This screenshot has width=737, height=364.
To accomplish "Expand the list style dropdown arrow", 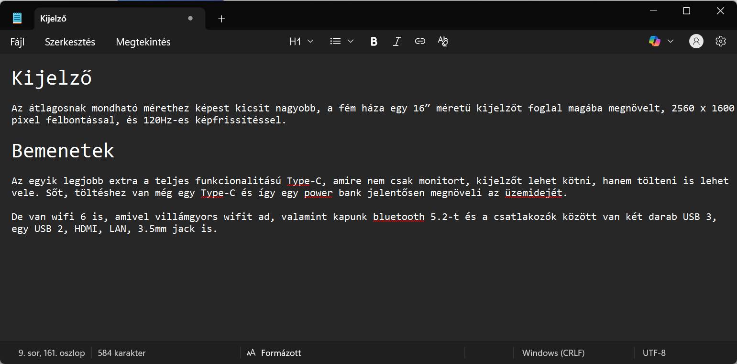I will tap(351, 42).
